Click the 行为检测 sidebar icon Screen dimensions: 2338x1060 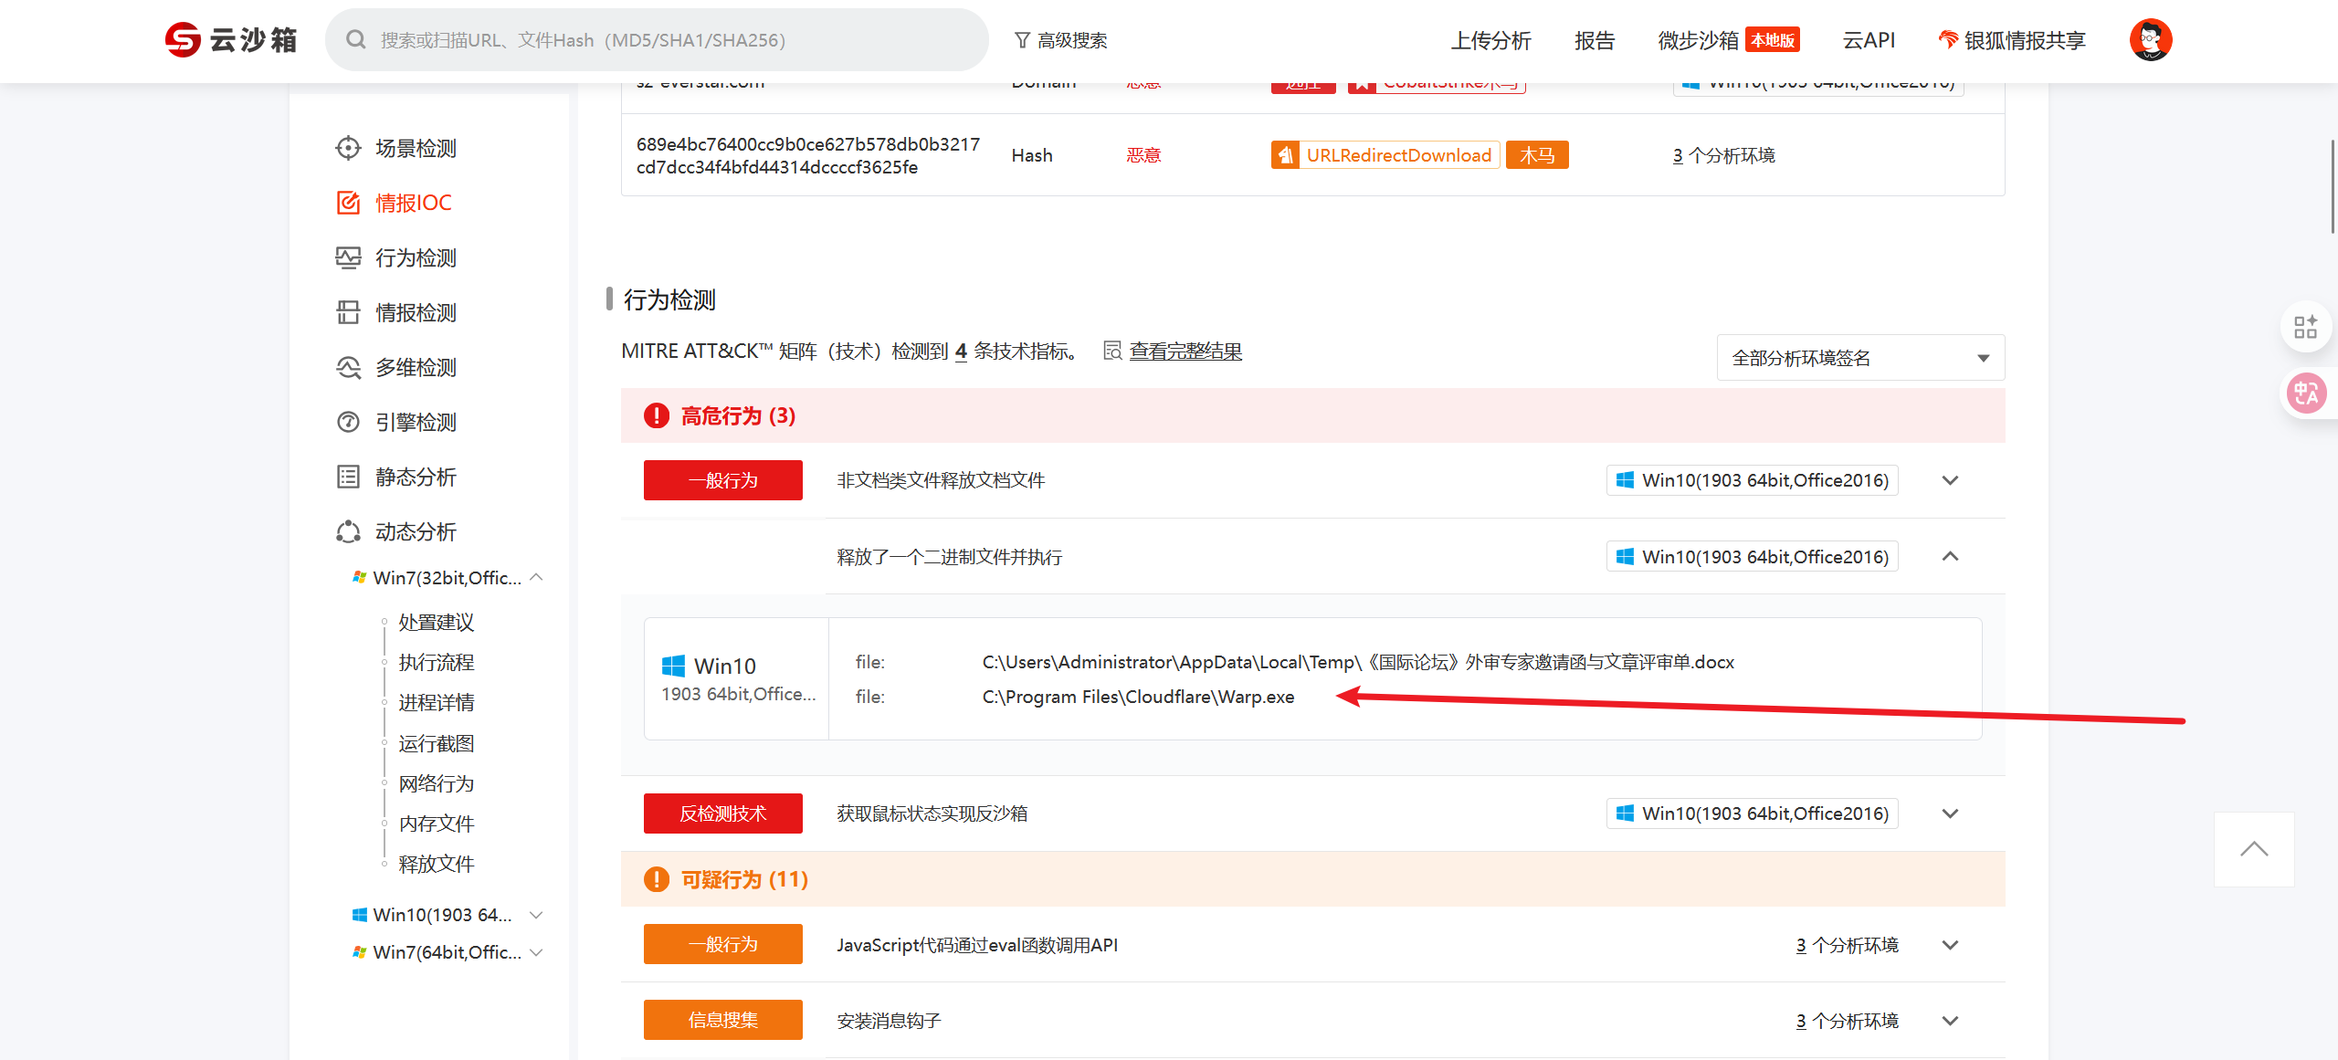coord(348,257)
